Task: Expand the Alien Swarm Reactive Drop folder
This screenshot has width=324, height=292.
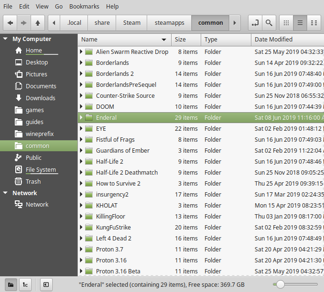Action: 81,52
